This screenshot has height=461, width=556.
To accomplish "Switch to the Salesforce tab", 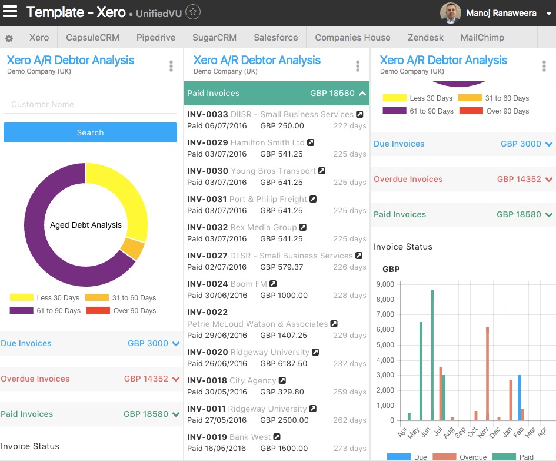I will click(275, 38).
